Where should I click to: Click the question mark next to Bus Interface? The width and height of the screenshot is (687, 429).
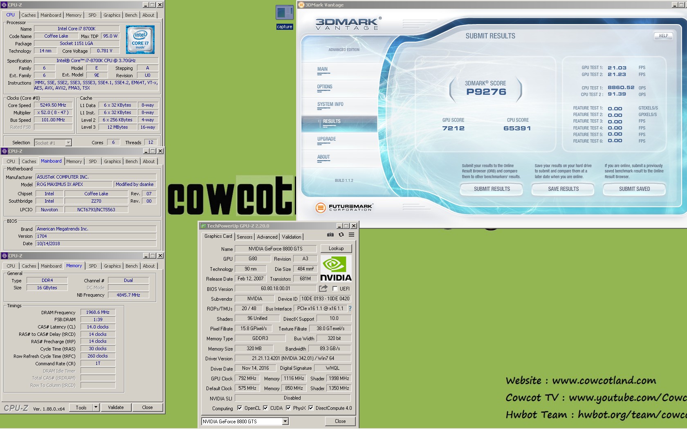click(x=350, y=308)
